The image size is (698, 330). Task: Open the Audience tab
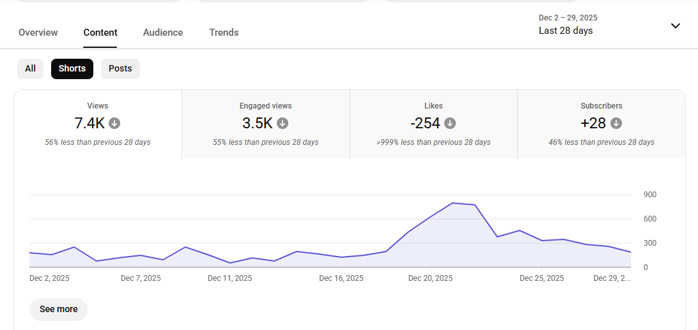pos(163,33)
